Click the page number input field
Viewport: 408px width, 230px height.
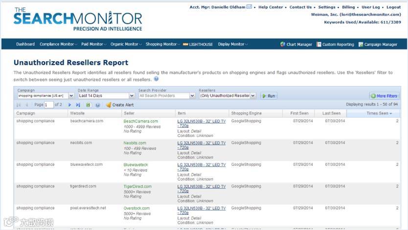click(48, 105)
